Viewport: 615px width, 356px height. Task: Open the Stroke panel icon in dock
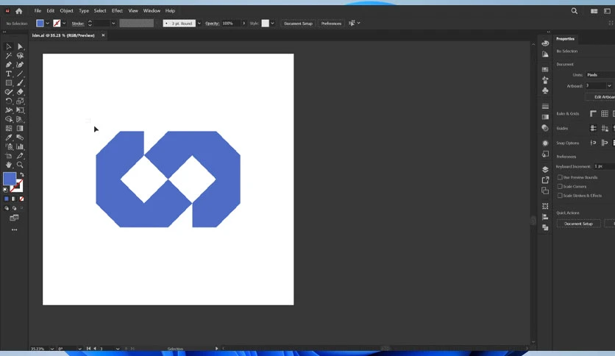pos(545,106)
